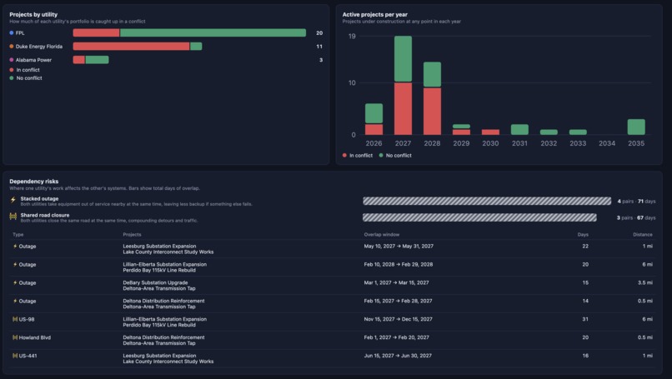Click the red In conflict dot under Projects by utility

pyautogui.click(x=12, y=70)
